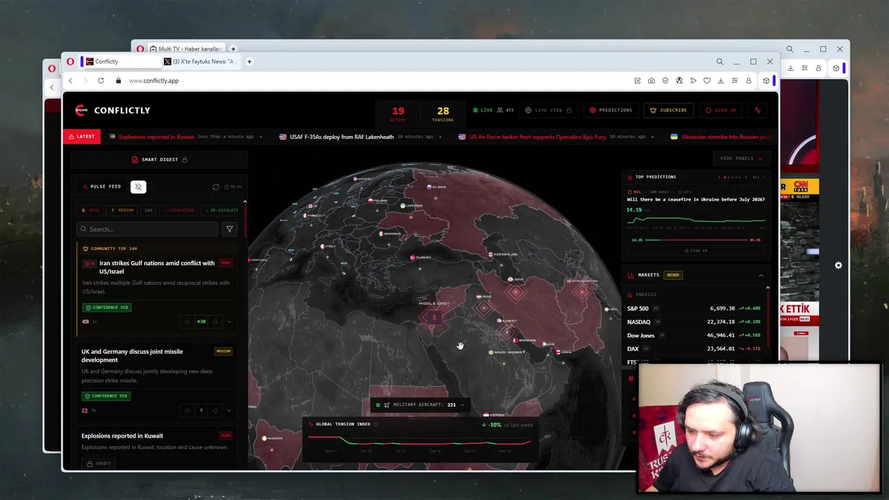Open tab search magnifier in title bar

(720, 62)
